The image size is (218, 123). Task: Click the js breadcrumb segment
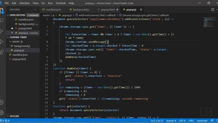[53, 15]
